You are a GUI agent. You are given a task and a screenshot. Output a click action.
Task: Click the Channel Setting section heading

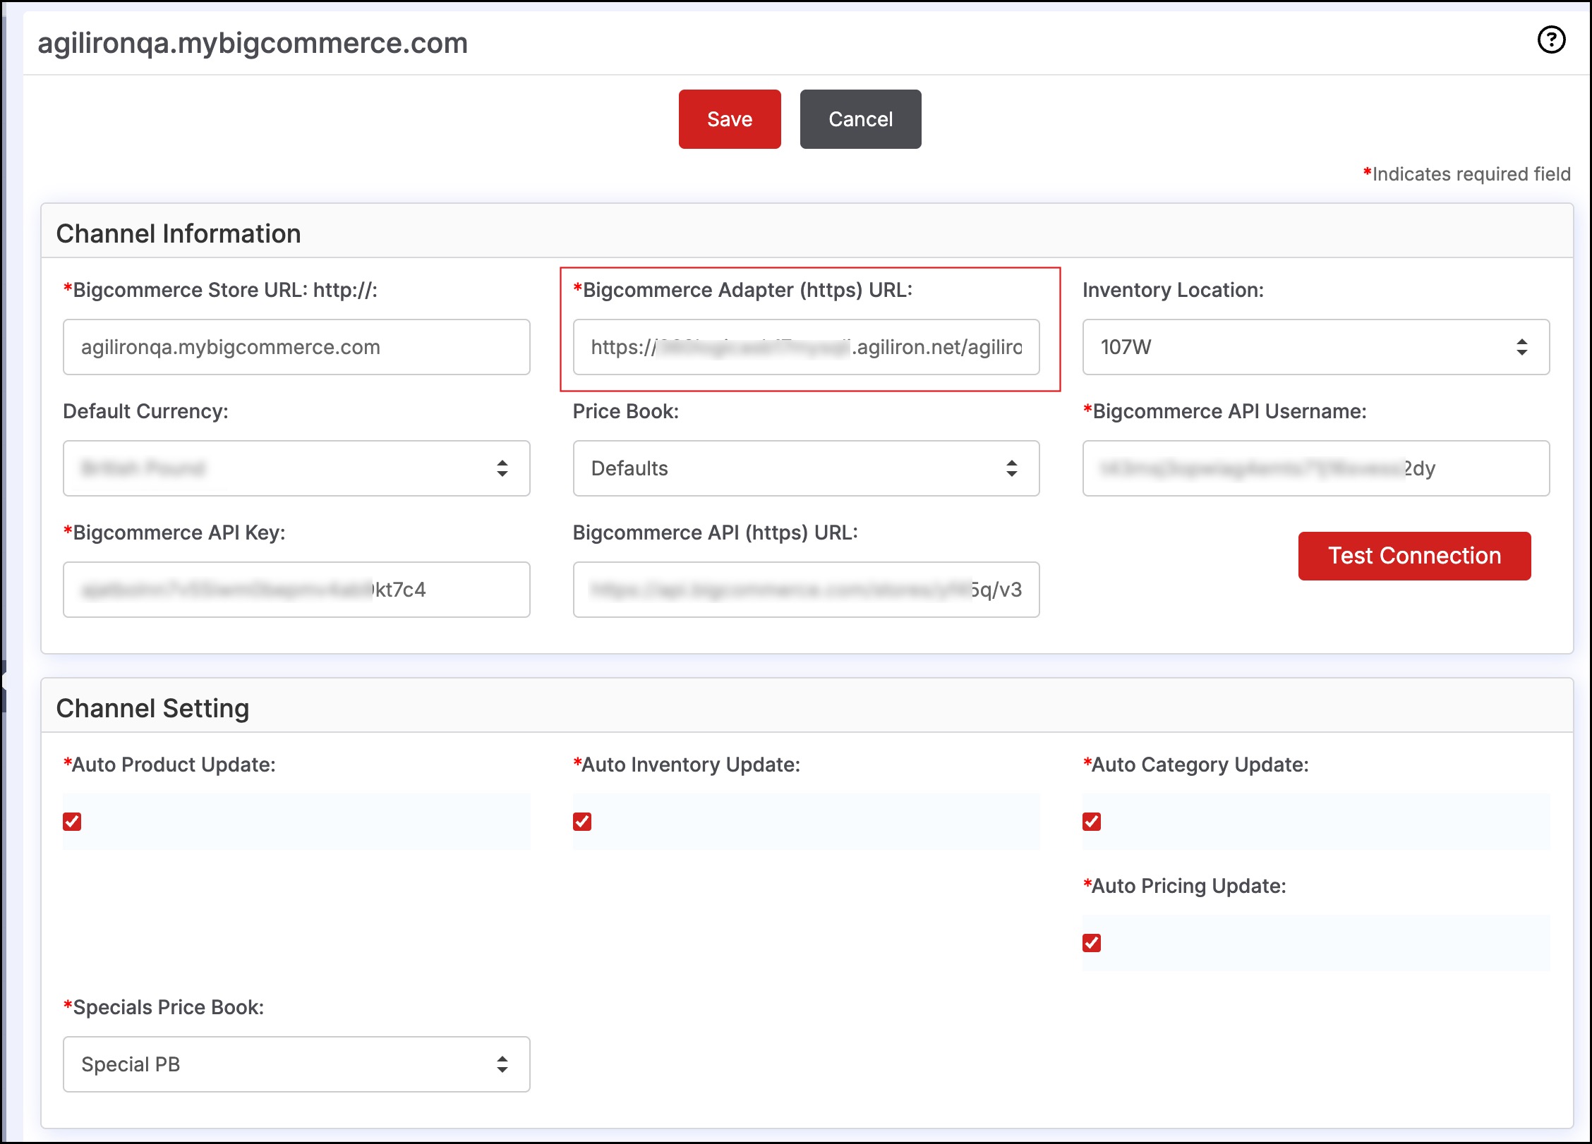click(x=152, y=708)
